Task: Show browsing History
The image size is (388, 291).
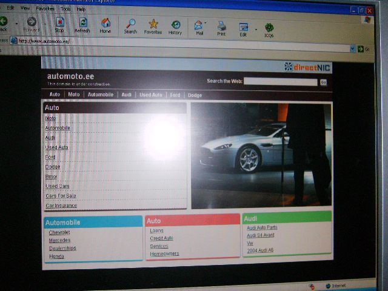Action: tap(175, 26)
